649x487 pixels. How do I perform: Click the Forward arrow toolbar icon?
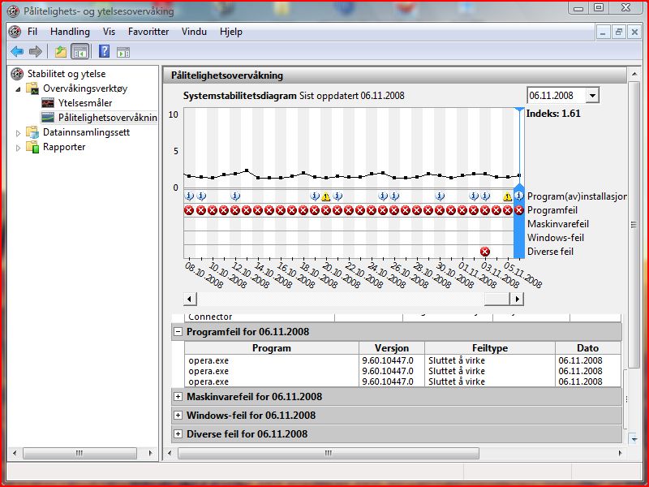(36, 52)
